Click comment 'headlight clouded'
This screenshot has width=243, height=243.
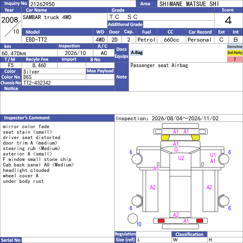point(26,170)
